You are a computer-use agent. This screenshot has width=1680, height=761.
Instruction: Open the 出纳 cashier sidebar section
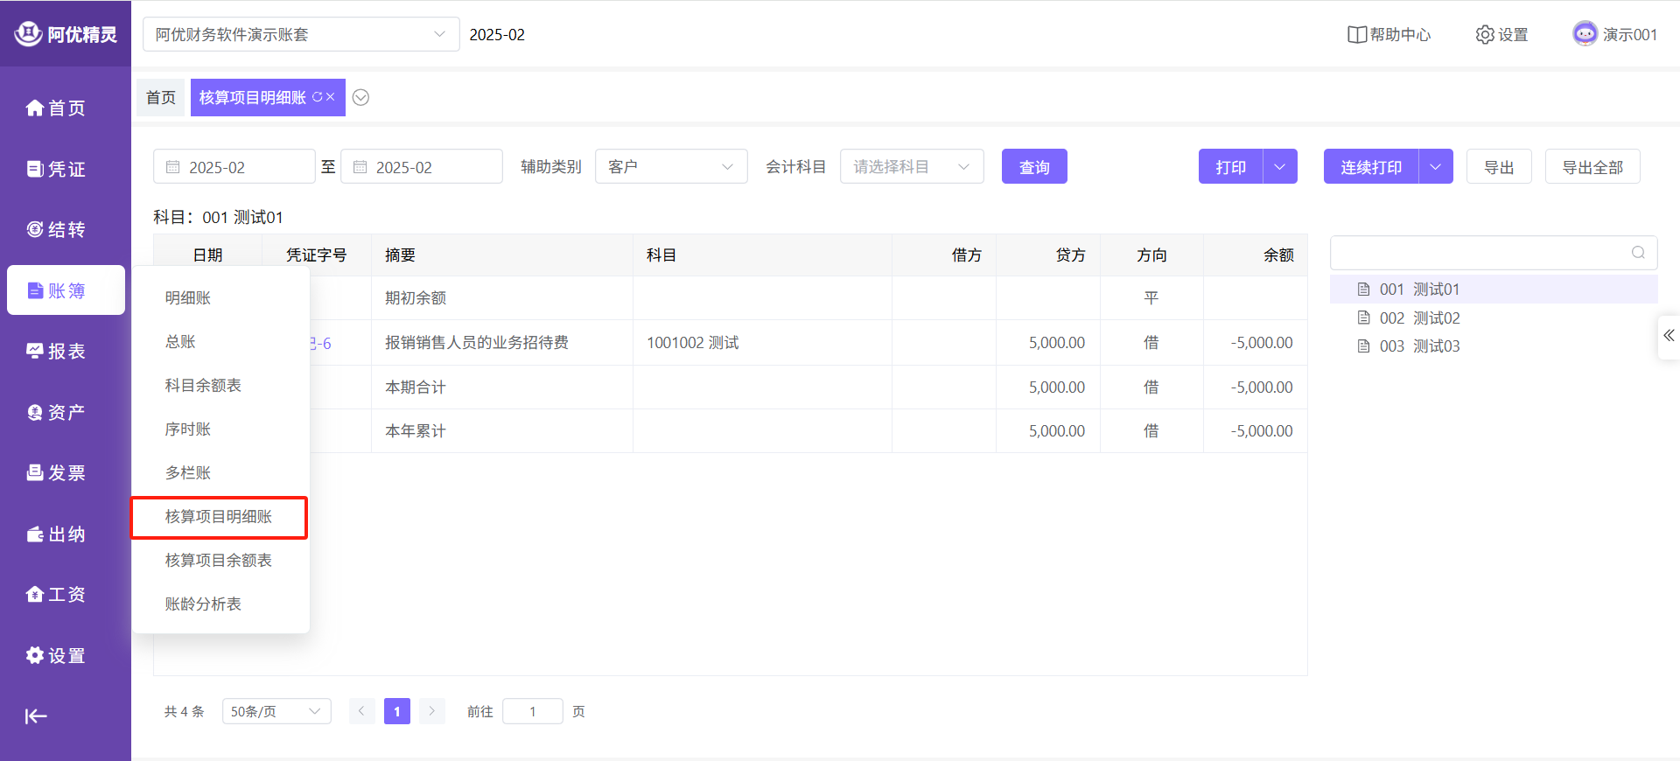(x=56, y=534)
